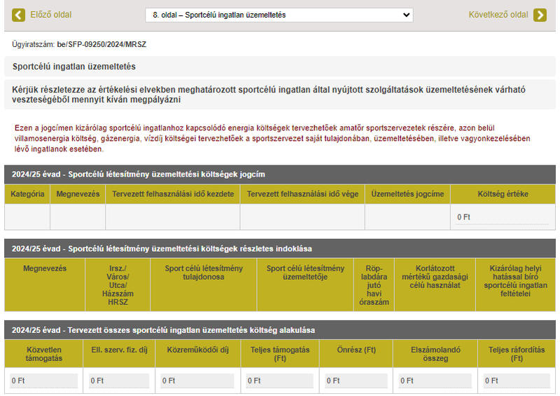Click the right arrow icon for next page

click(540, 15)
